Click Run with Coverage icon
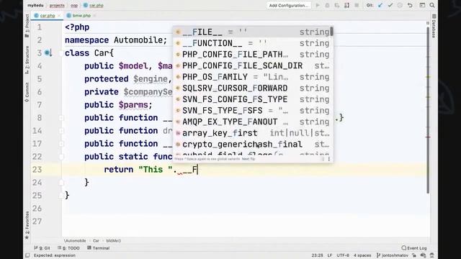Image resolution: width=461 pixels, height=259 pixels. tap(337, 5)
